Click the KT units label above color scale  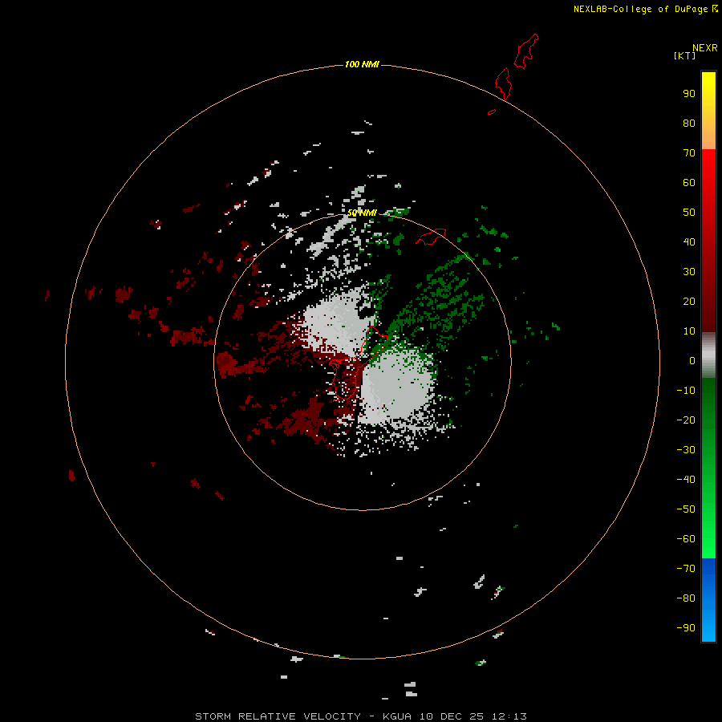pyautogui.click(x=684, y=55)
